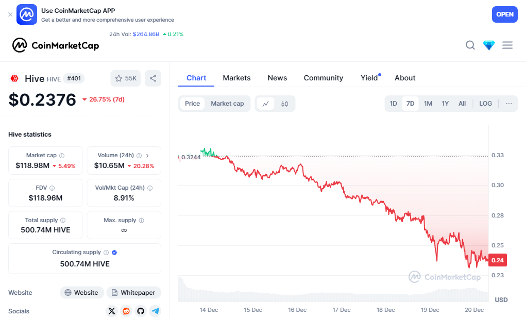
Task: Click the OPEN app button
Action: point(504,14)
